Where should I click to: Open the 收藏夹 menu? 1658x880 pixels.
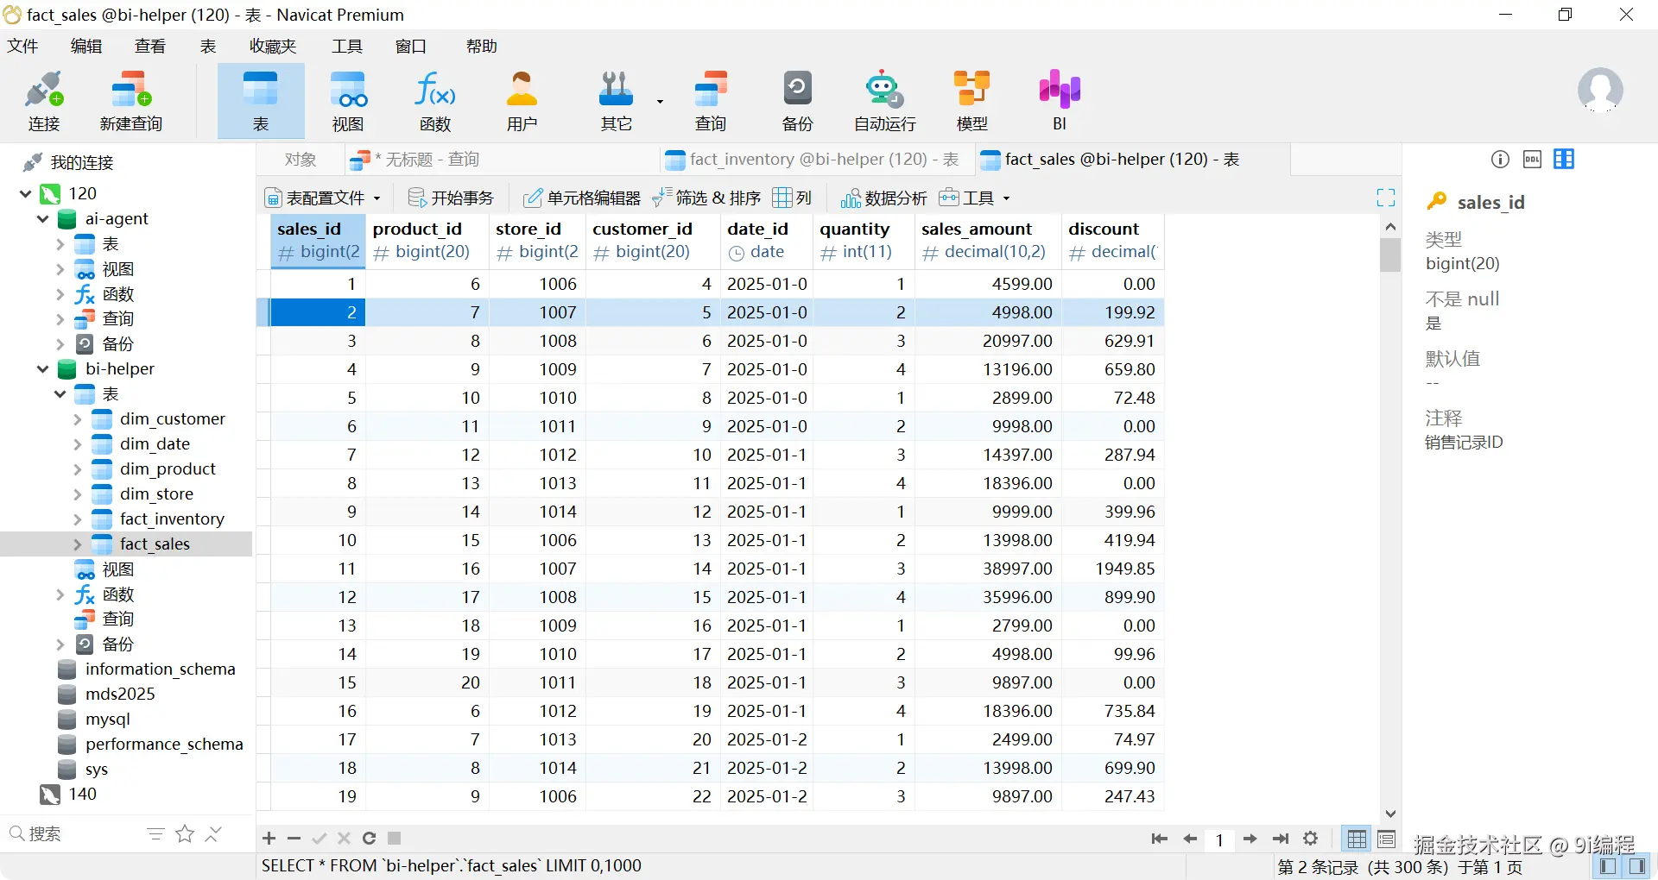tap(273, 46)
